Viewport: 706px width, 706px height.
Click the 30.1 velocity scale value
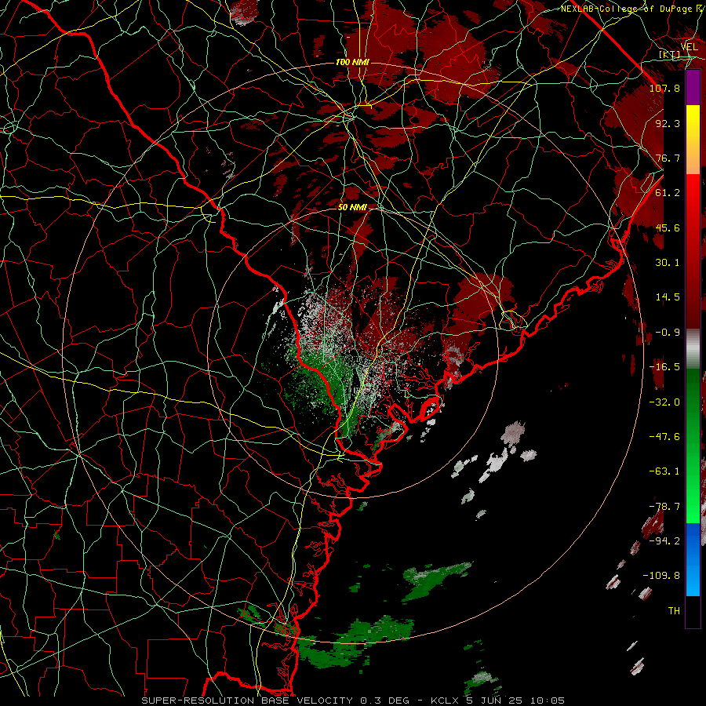point(668,263)
